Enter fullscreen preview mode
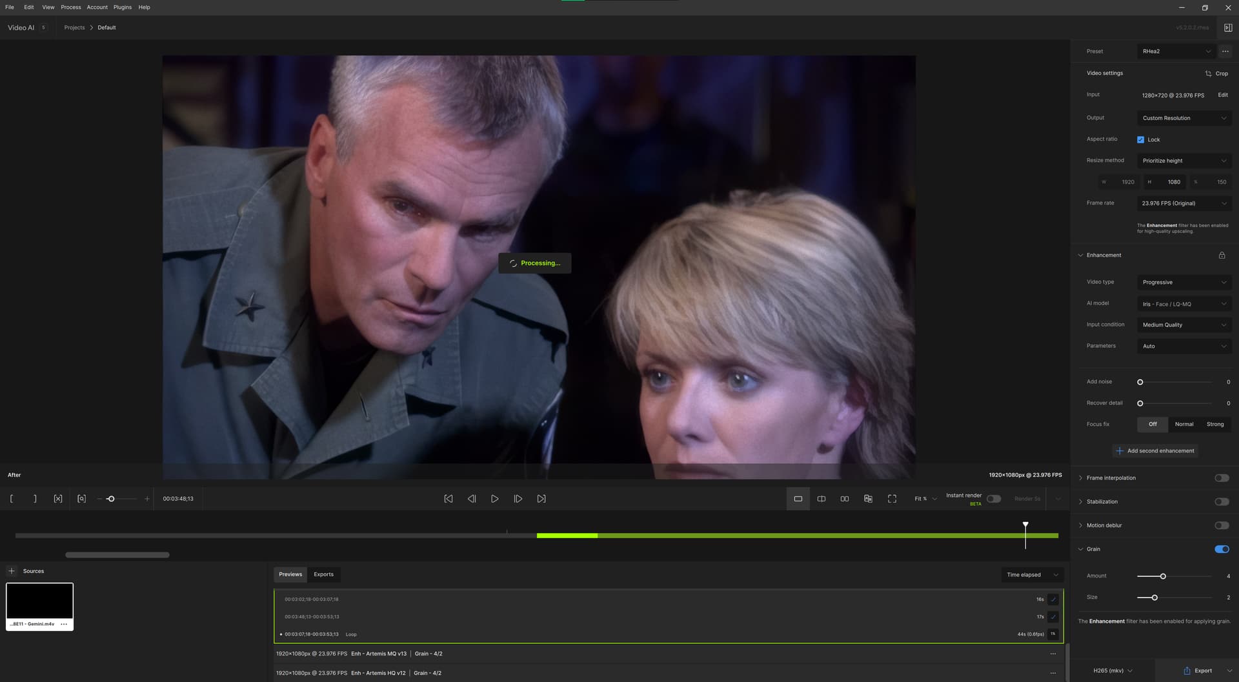 [x=892, y=499]
